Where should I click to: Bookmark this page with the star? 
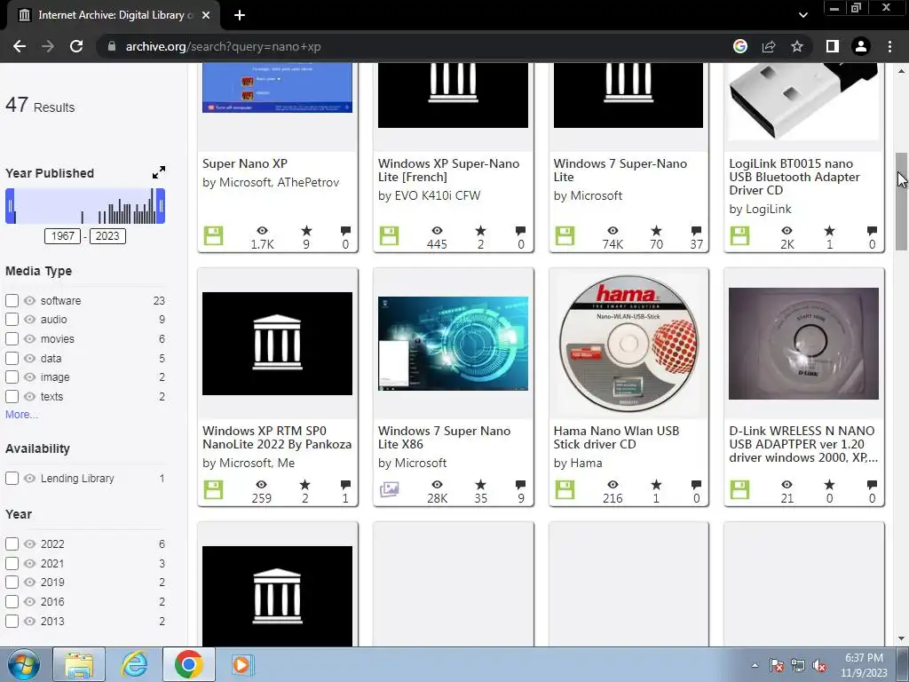[x=797, y=46]
